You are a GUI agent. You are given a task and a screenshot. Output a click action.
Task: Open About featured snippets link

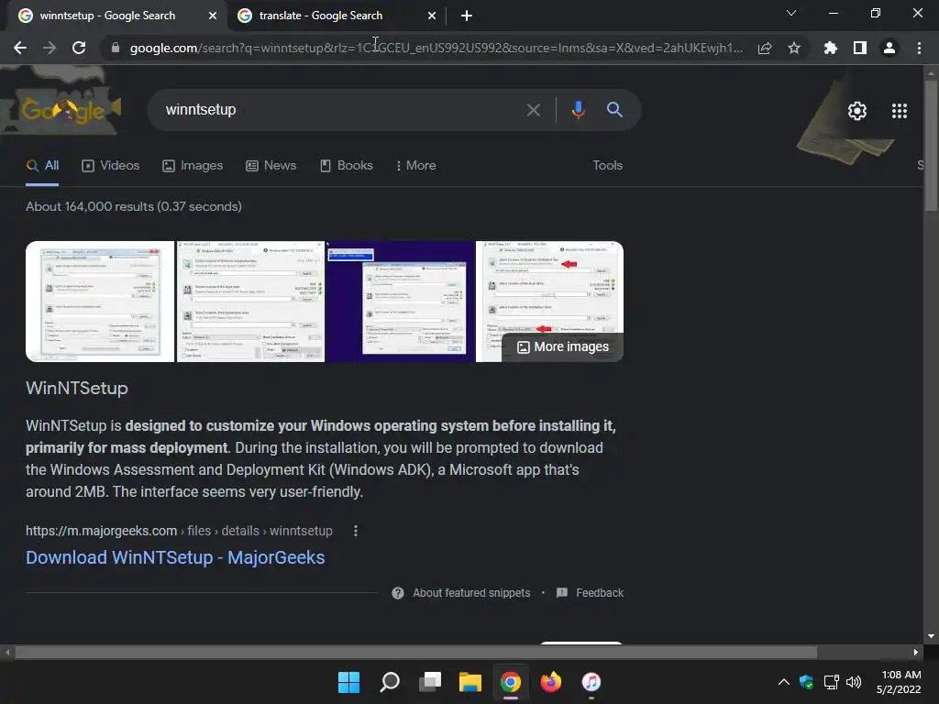pos(471,593)
